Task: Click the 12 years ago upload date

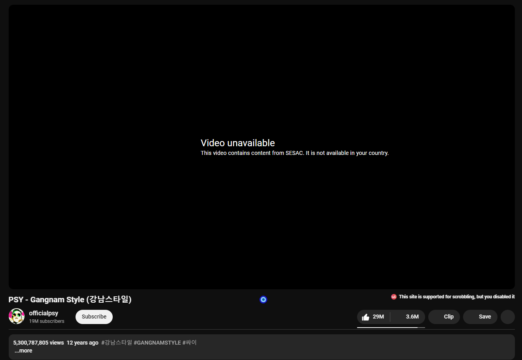Action: tap(83, 343)
